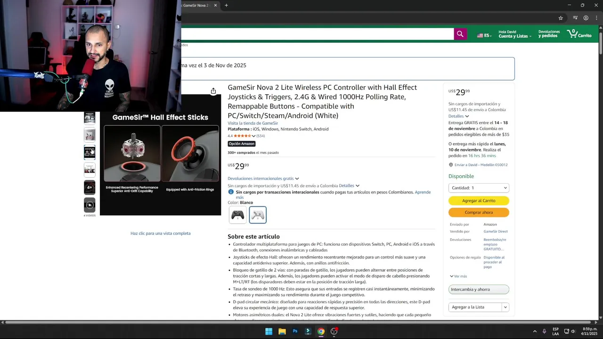
Task: Click GameSir Direct seller link
Action: click(x=496, y=232)
